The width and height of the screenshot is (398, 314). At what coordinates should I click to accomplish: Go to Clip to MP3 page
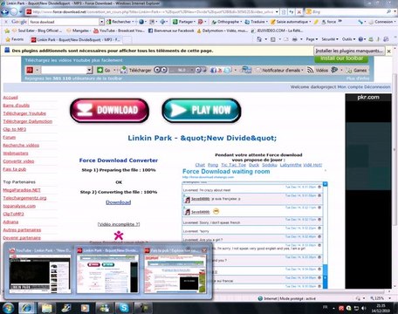[x=15, y=129]
